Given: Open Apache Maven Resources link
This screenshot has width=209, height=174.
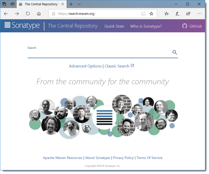Looking at the screenshot, I should 63,158.
